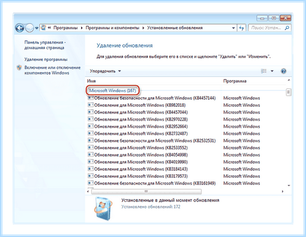Click the icon of update KB4019990
Screen dimensions: 306x237
pos(91,162)
